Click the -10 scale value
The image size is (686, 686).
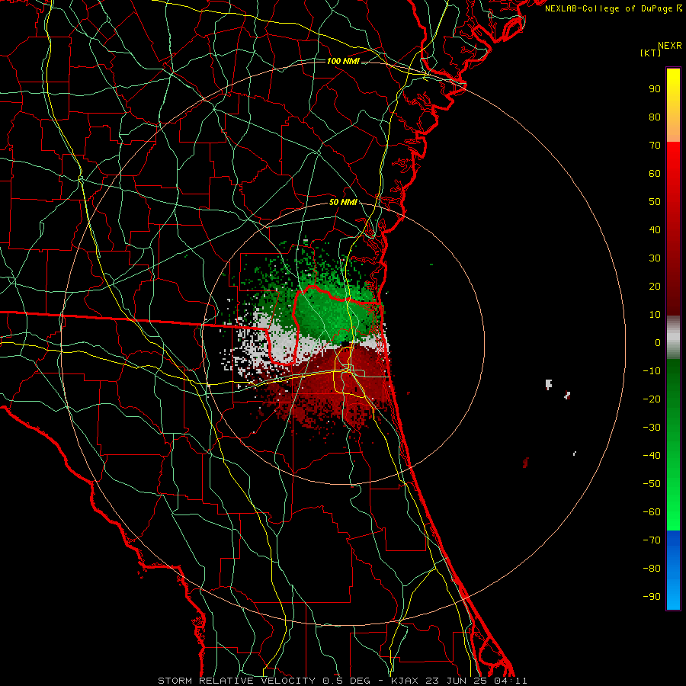point(652,371)
